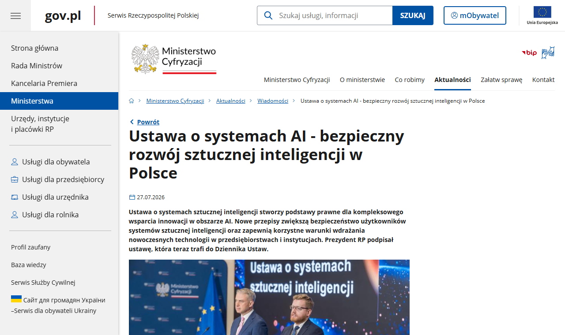
Task: Click the Serwis Rzeczypospolitej Polskiej header text
Action: click(x=153, y=15)
